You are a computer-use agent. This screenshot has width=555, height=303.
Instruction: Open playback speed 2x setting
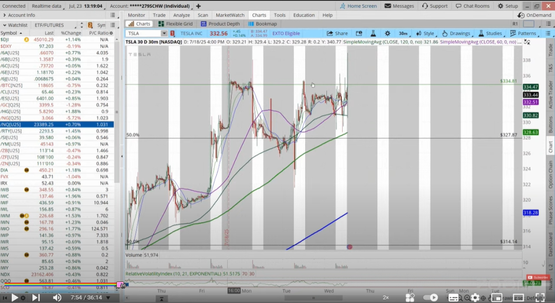tap(386, 298)
